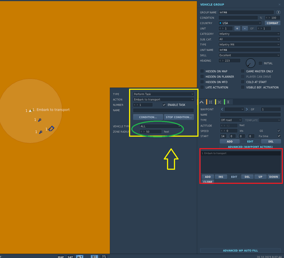Image resolution: width=284 pixels, height=258 pixels.
Task: Enable LATE ACTIVATION for the group
Action: coord(202,87)
